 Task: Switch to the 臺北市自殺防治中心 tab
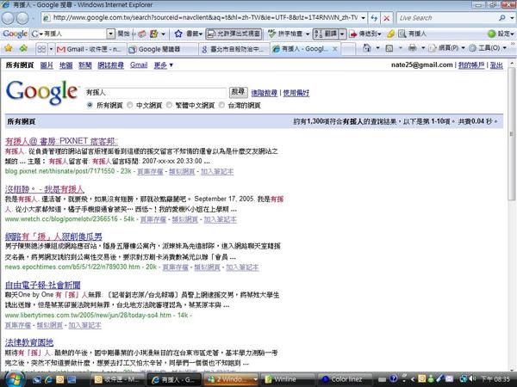[234, 49]
